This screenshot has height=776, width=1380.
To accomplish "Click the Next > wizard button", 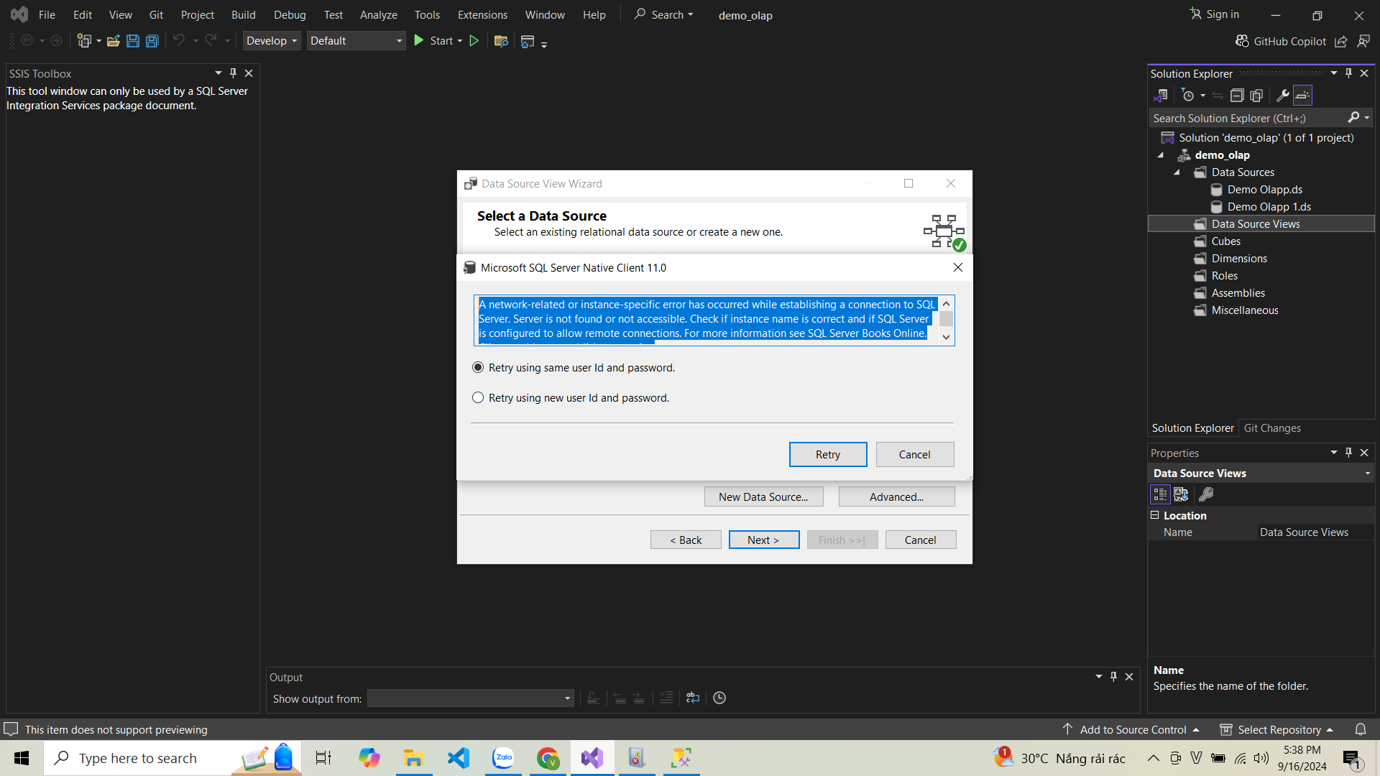I will click(x=763, y=540).
